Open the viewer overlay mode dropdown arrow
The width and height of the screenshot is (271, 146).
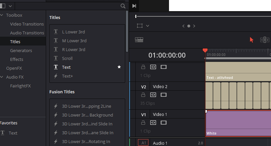click(x=148, y=26)
